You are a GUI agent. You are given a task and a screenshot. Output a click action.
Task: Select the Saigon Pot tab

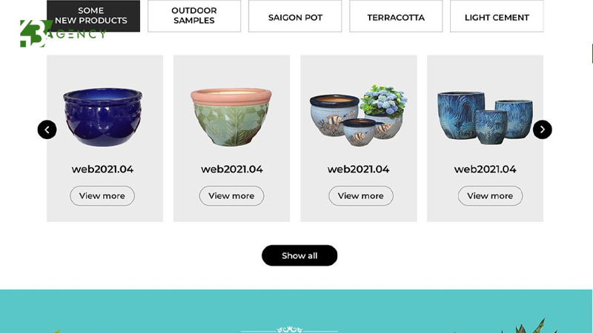tap(295, 16)
